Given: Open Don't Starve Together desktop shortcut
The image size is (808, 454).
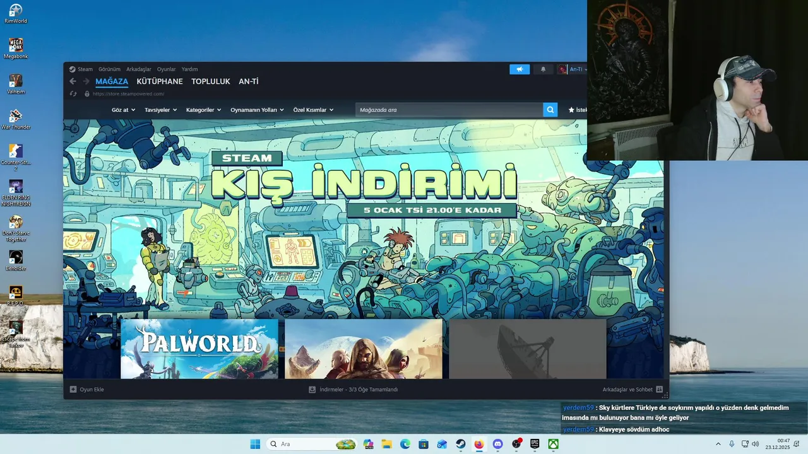Looking at the screenshot, I should (x=16, y=228).
